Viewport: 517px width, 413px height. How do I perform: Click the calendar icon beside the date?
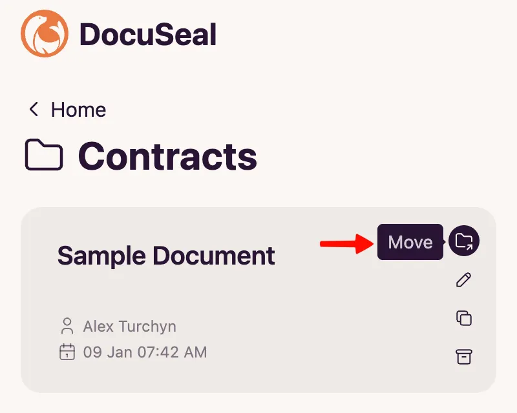(69, 352)
